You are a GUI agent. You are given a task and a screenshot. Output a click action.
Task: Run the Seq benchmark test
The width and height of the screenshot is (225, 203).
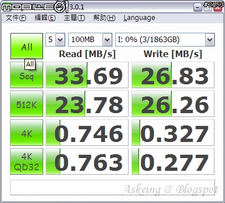tap(27, 75)
